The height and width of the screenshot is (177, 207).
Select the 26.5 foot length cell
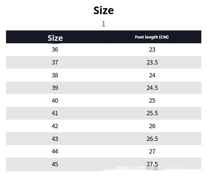click(x=152, y=139)
